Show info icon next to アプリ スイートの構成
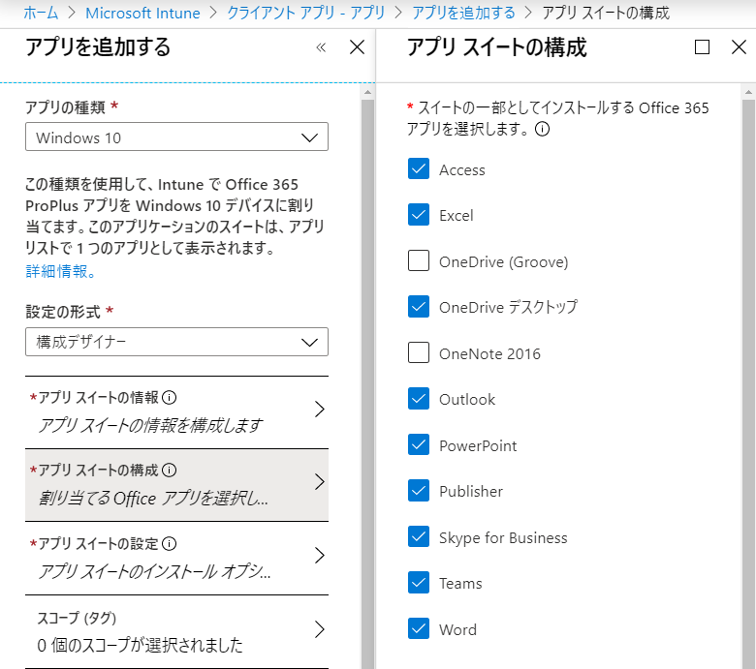756x669 pixels. tap(170, 471)
